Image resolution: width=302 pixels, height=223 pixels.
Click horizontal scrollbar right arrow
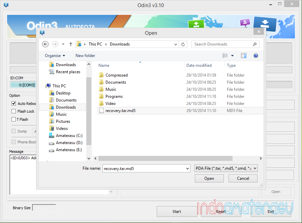click(x=261, y=159)
